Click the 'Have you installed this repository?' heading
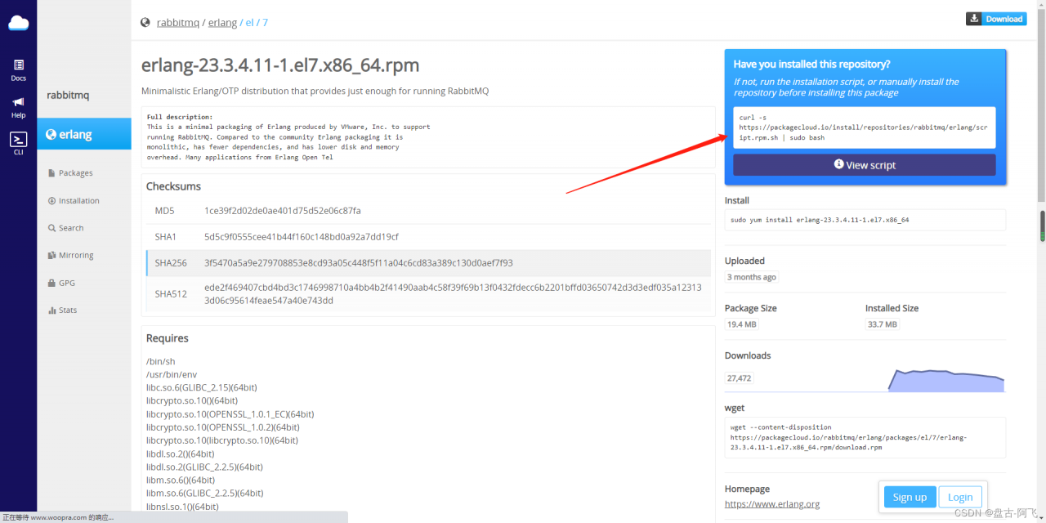 (x=811, y=64)
